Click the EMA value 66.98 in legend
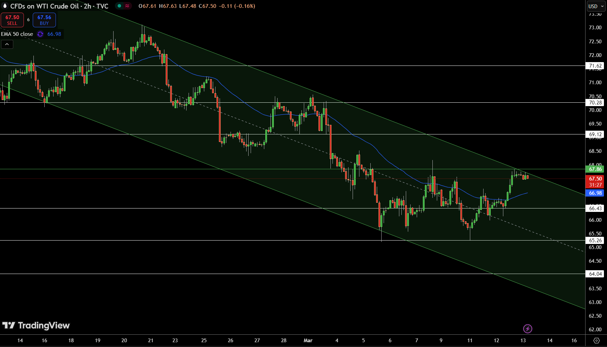The height and width of the screenshot is (347, 607). [54, 34]
